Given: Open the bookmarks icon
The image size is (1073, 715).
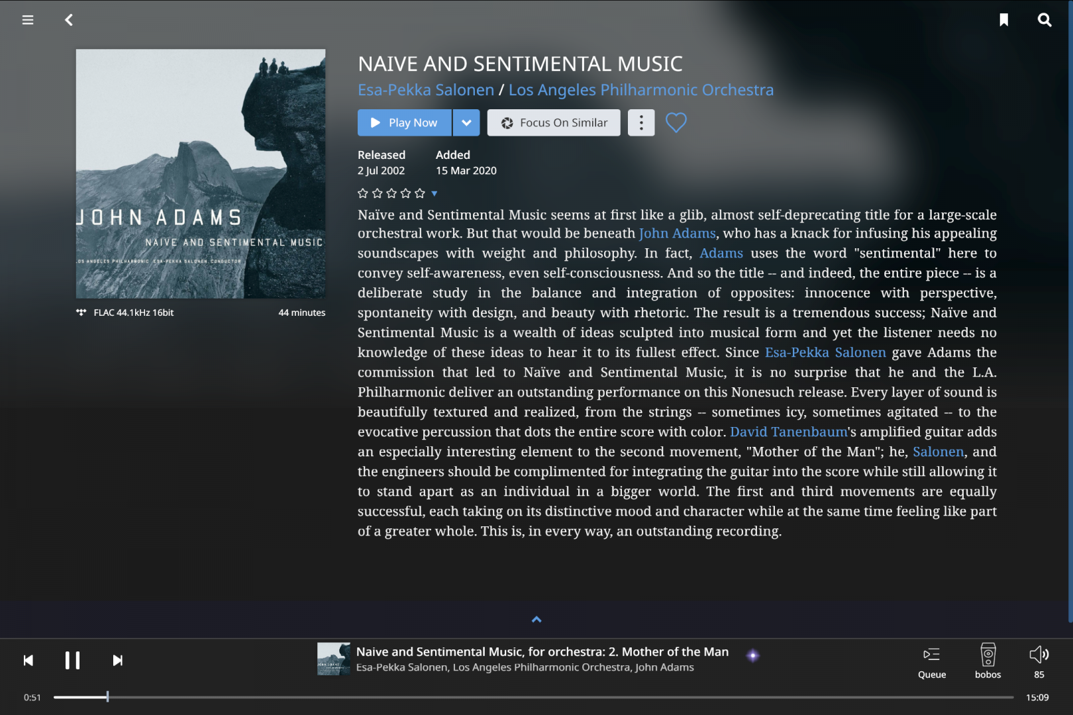Looking at the screenshot, I should (x=1004, y=20).
